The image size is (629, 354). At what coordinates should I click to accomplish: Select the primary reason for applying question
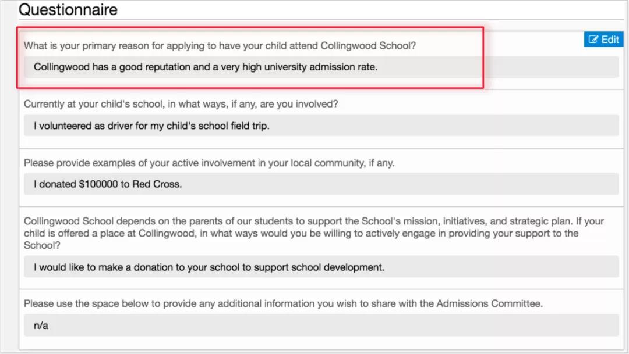tap(220, 45)
